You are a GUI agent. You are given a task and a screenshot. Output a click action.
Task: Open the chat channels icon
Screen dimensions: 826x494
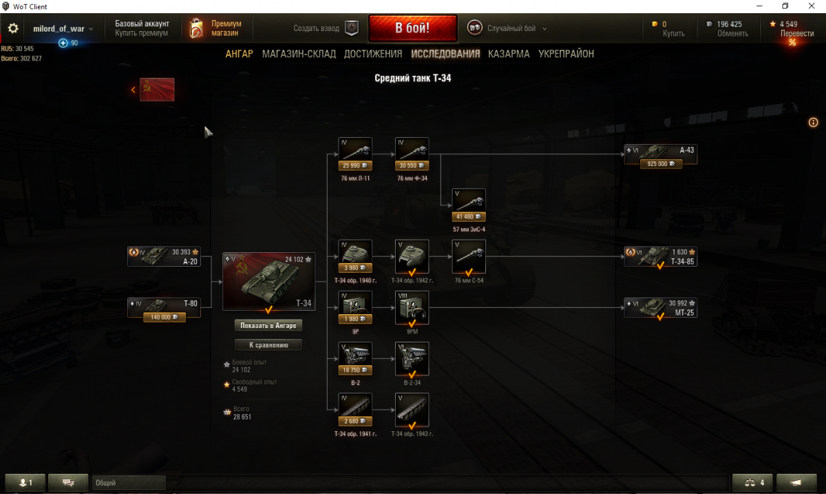pyautogui.click(x=68, y=482)
